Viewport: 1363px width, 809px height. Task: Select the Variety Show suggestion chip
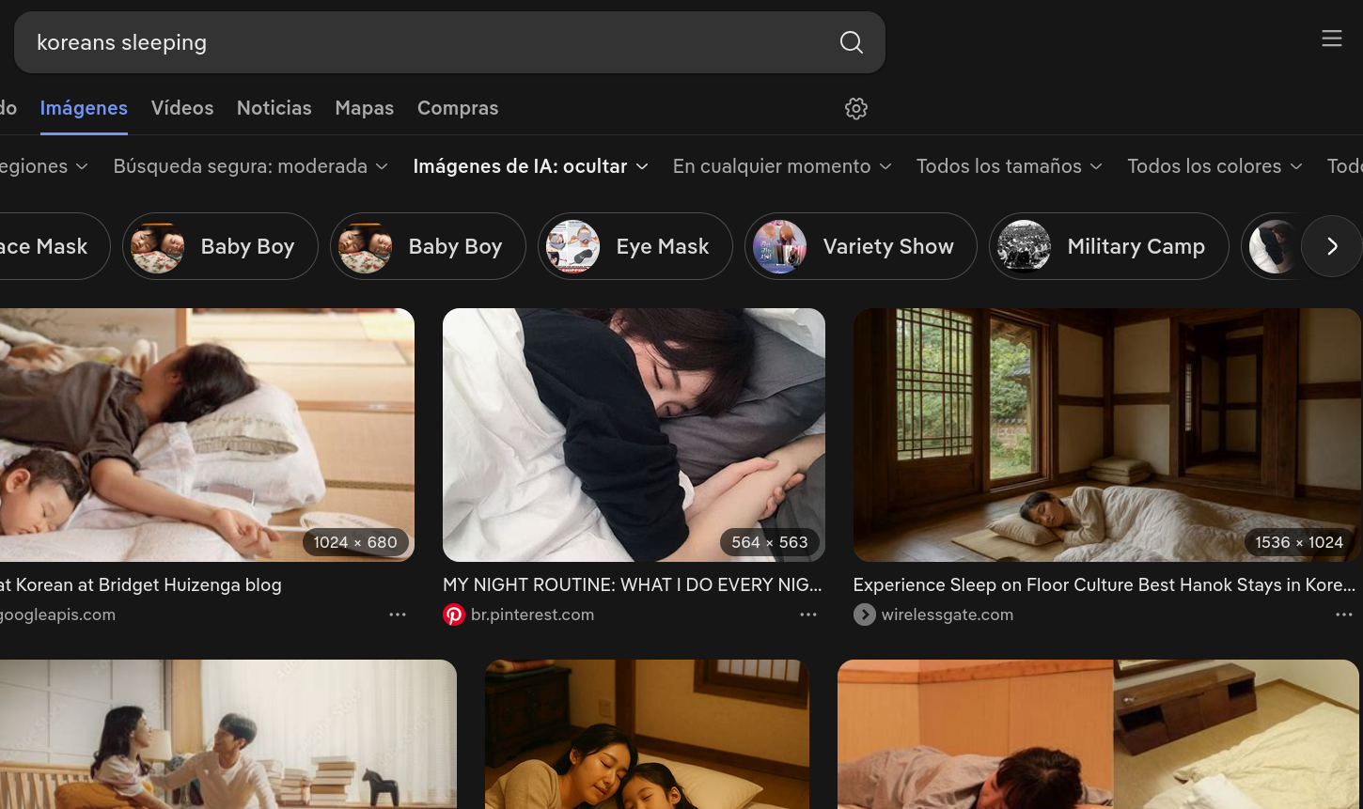[860, 246]
